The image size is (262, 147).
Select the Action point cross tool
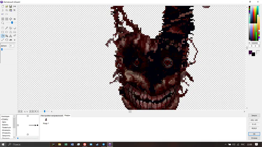(15, 40)
